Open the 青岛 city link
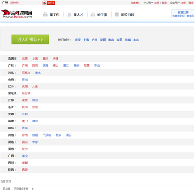Viewport: 195px width, 195px height. (x=25, y=128)
